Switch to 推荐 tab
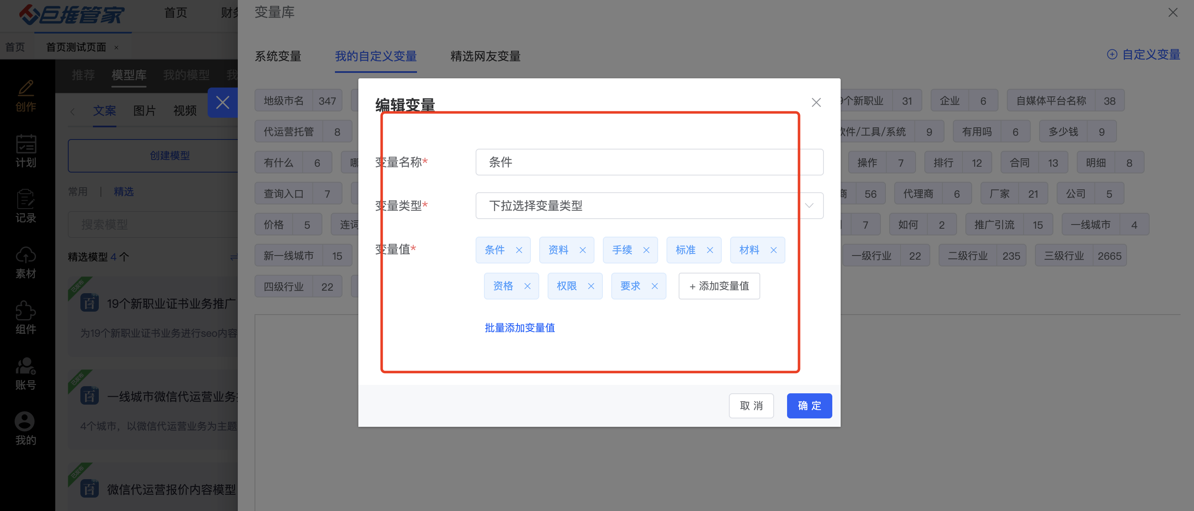This screenshot has width=1194, height=511. [83, 75]
